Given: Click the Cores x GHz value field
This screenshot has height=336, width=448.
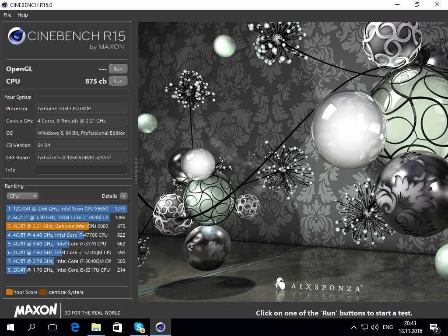Looking at the screenshot, I should coord(81,121).
